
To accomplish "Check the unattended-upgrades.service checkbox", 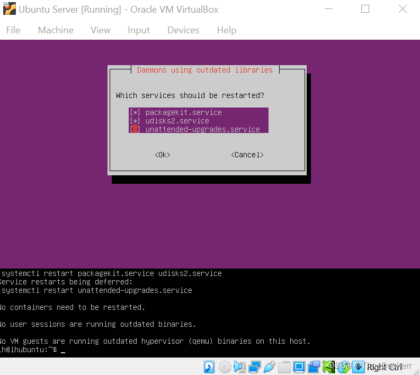I will point(135,129).
